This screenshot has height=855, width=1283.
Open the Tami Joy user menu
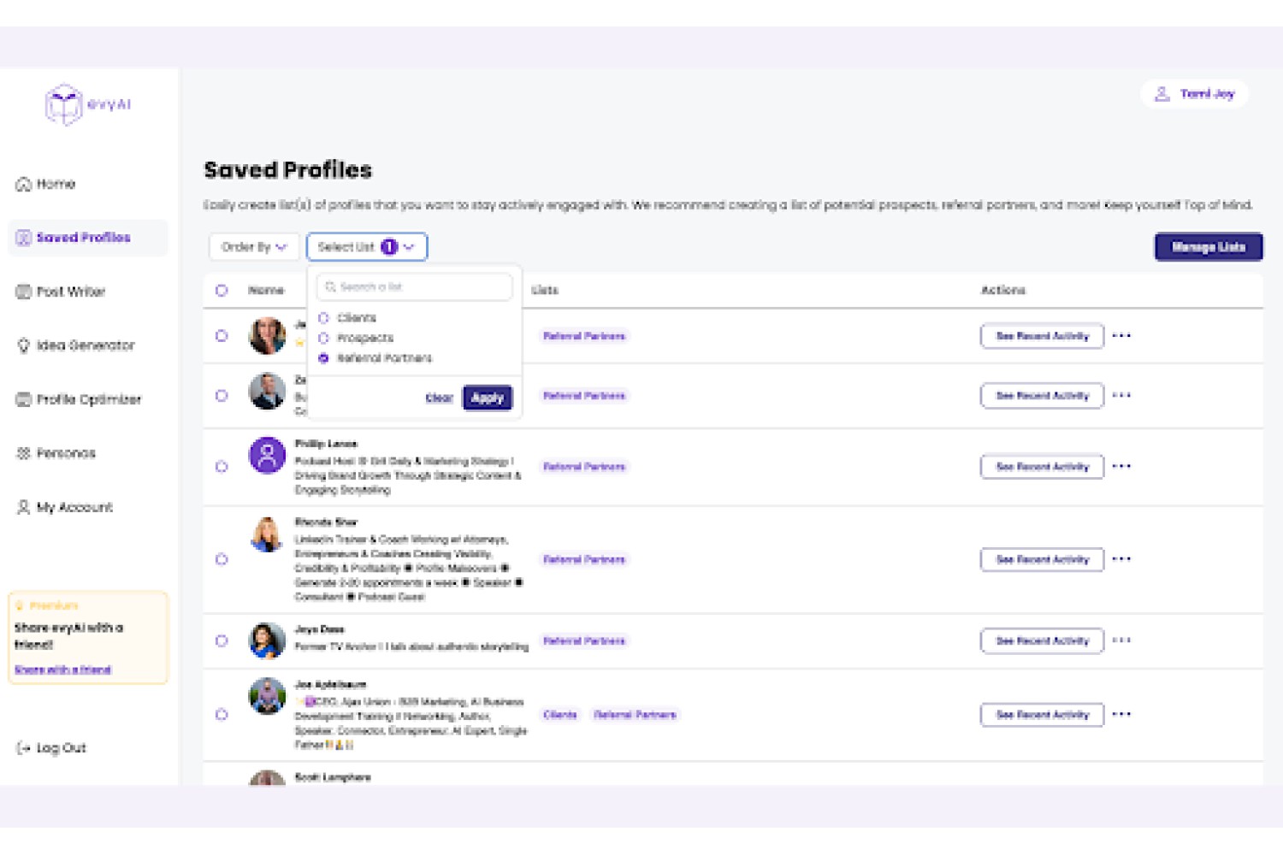click(1195, 94)
